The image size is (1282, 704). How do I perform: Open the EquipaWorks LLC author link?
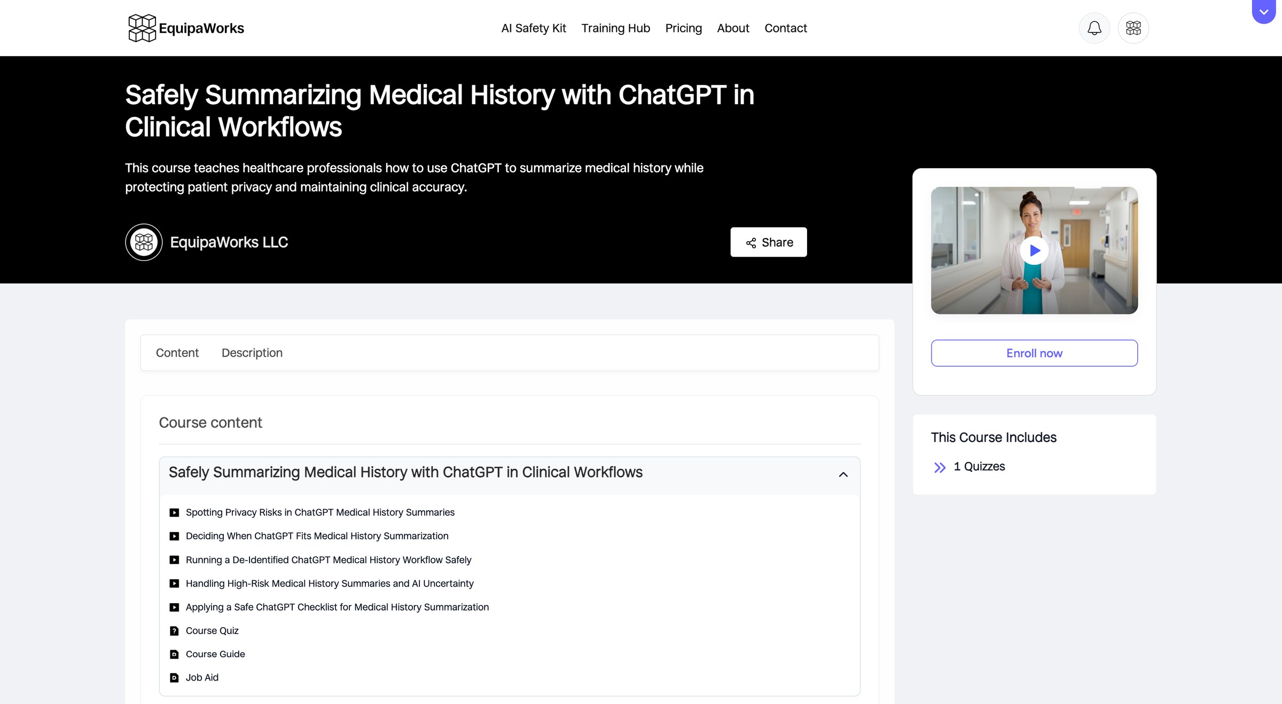[229, 242]
